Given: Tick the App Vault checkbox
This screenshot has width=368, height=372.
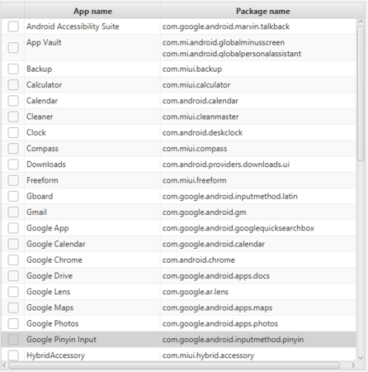Looking at the screenshot, I should (13, 48).
